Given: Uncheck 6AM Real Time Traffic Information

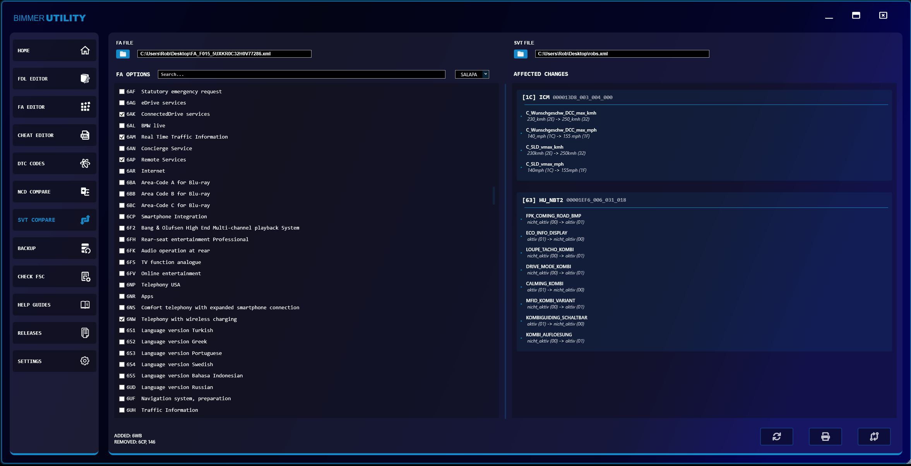Looking at the screenshot, I should (122, 137).
